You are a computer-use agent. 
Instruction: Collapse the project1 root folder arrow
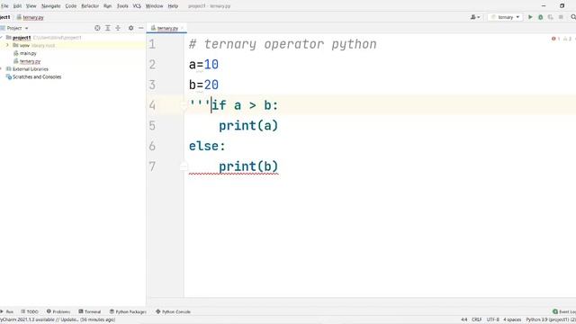pos(2,38)
